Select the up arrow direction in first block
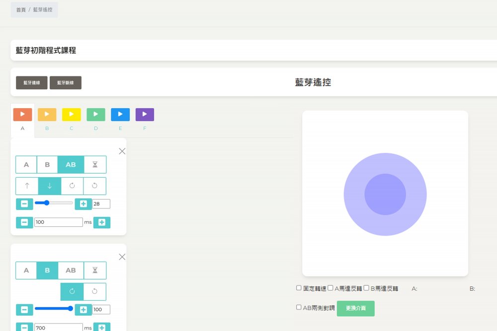Screen dimensions: 497x331 [x=27, y=186]
